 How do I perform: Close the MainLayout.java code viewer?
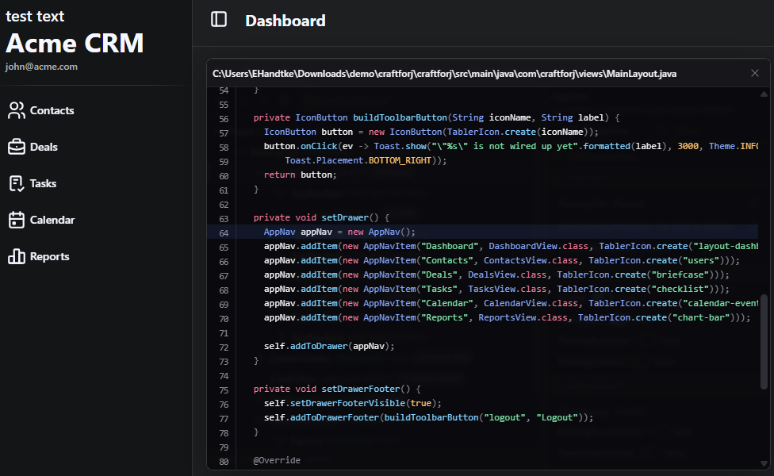[x=755, y=73]
